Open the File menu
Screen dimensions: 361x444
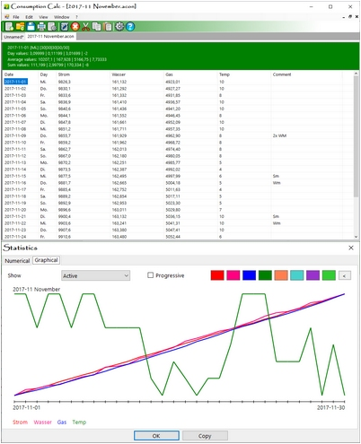16,17
